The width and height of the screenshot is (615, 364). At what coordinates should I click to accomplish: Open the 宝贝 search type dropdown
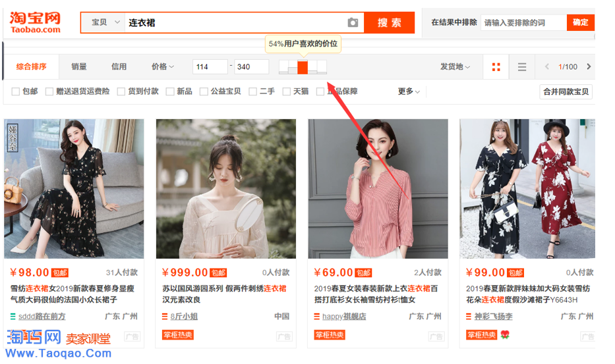[103, 23]
